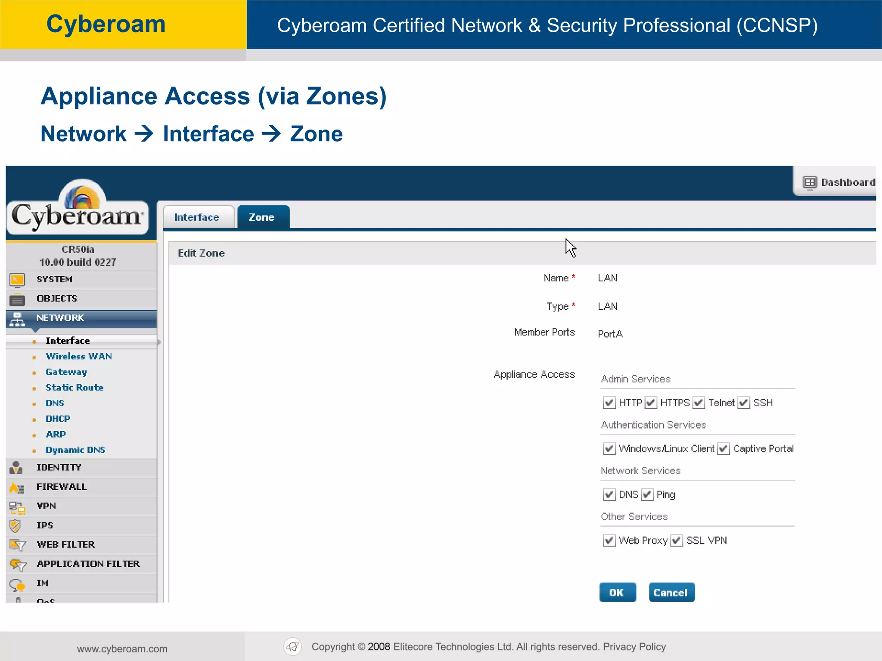
Task: Uncheck the HTTP admin service
Action: (609, 403)
